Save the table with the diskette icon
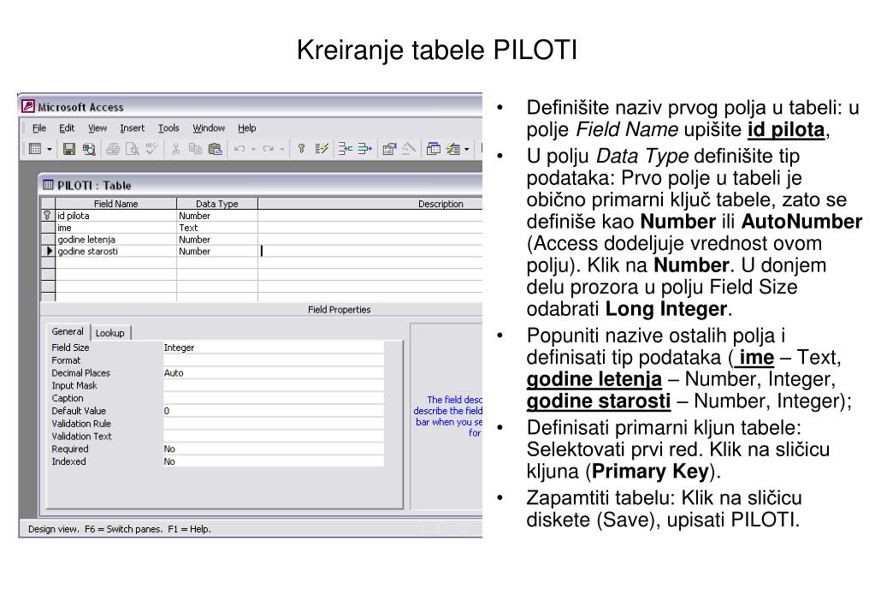Viewport: 875px width, 606px height. coord(69,149)
